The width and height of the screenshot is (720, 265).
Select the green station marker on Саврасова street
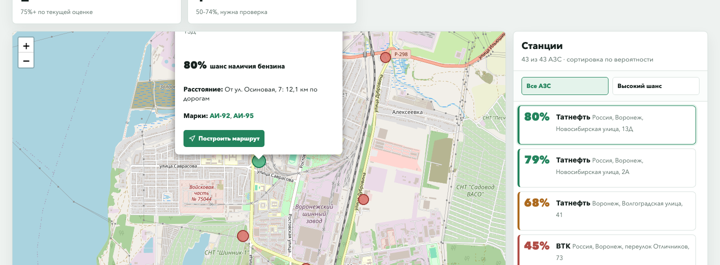coord(258,160)
